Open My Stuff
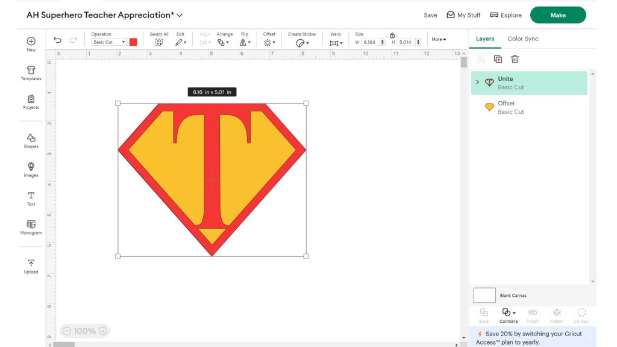The height and width of the screenshot is (347, 617). click(x=463, y=15)
